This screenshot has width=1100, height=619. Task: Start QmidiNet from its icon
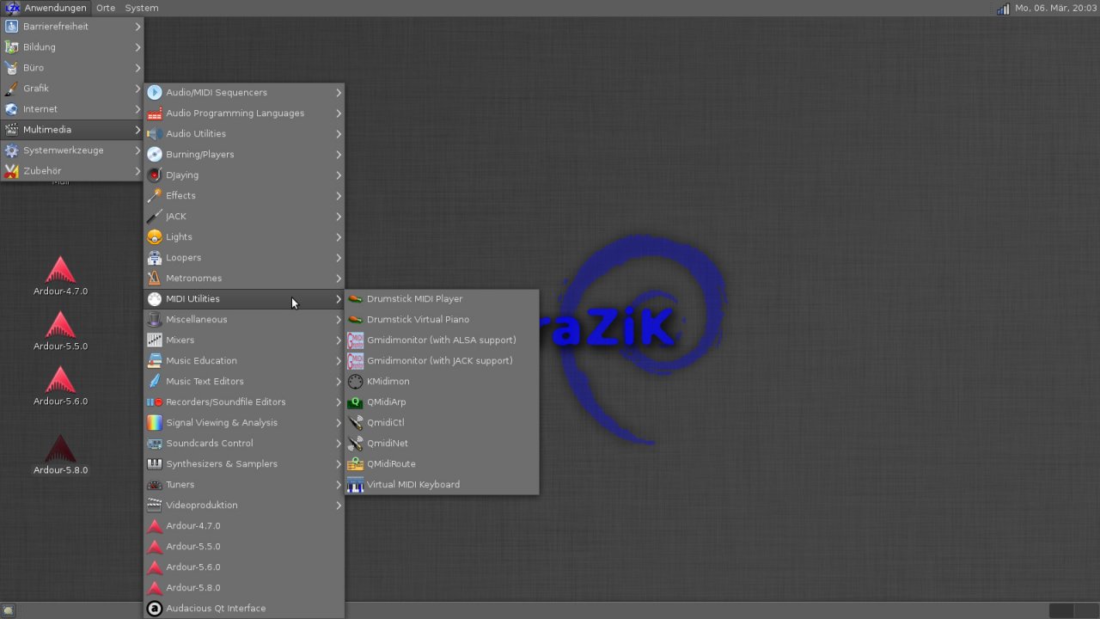[x=355, y=444]
